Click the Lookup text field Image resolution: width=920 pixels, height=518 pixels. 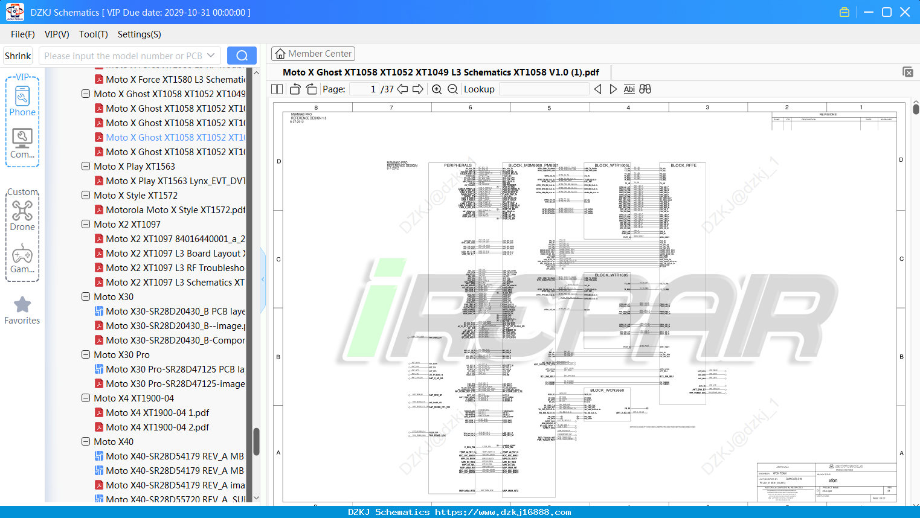click(x=544, y=89)
